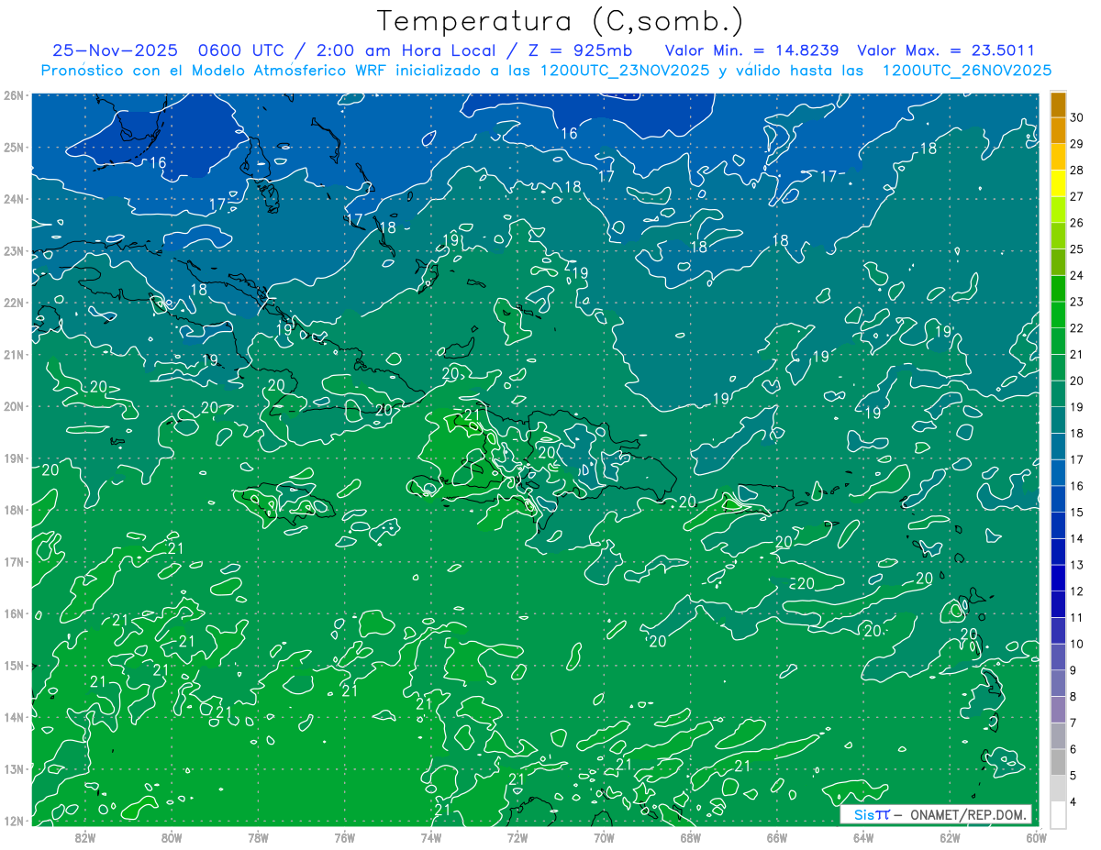Select the "1200UTC_26NOV2025" valid-until timestamp

(966, 71)
